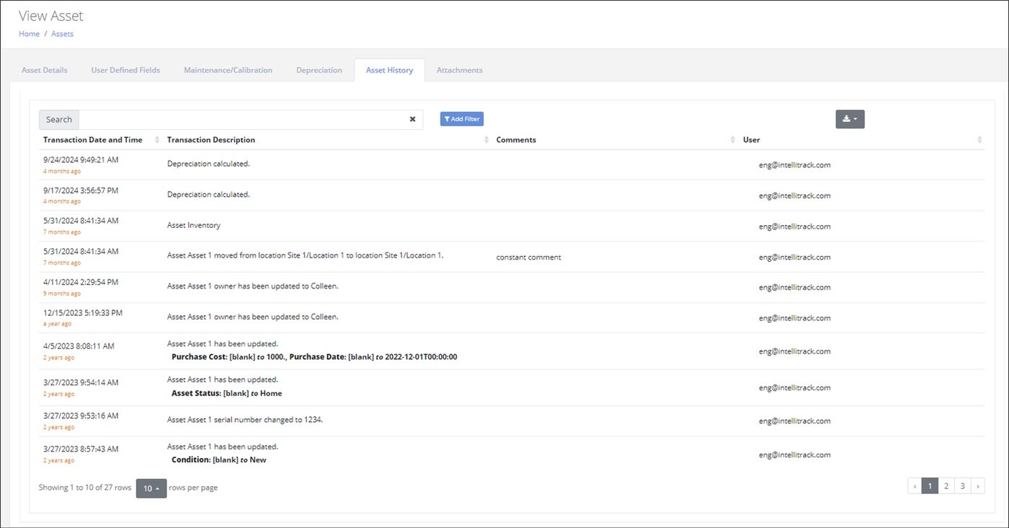The image size is (1009, 528).
Task: Click the moved from location Site 1 description
Action: (305, 256)
